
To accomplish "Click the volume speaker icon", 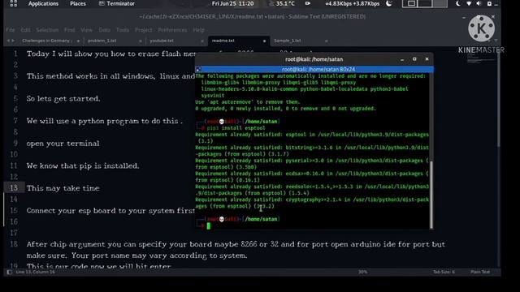I will click(x=479, y=3).
